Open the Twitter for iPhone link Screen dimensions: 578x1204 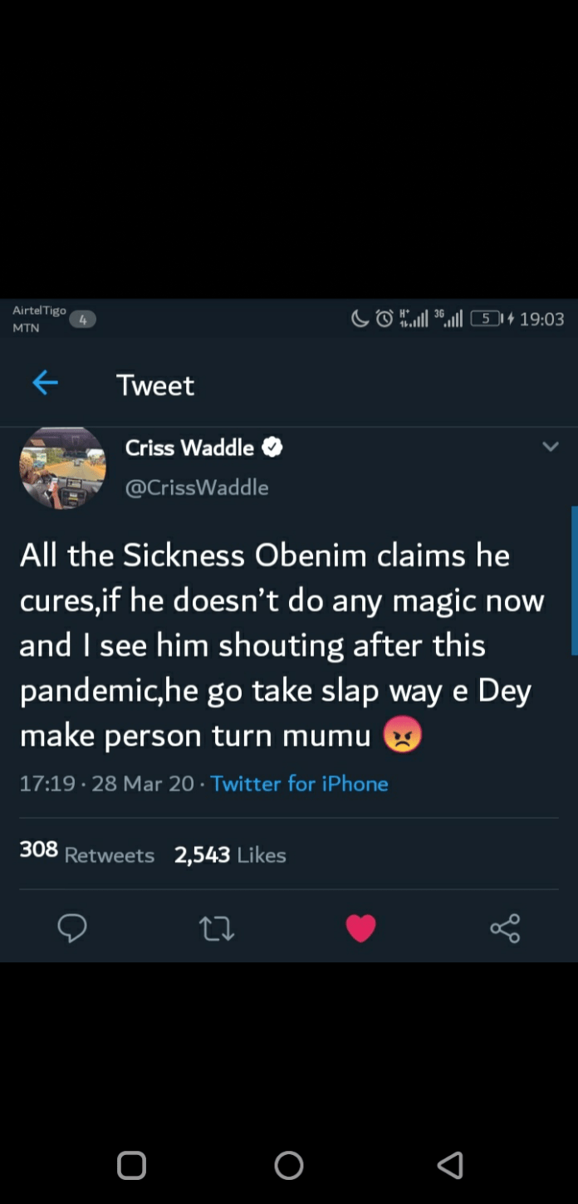[x=299, y=783]
